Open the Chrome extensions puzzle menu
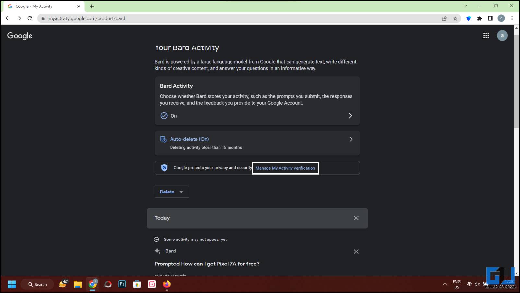 479,18
